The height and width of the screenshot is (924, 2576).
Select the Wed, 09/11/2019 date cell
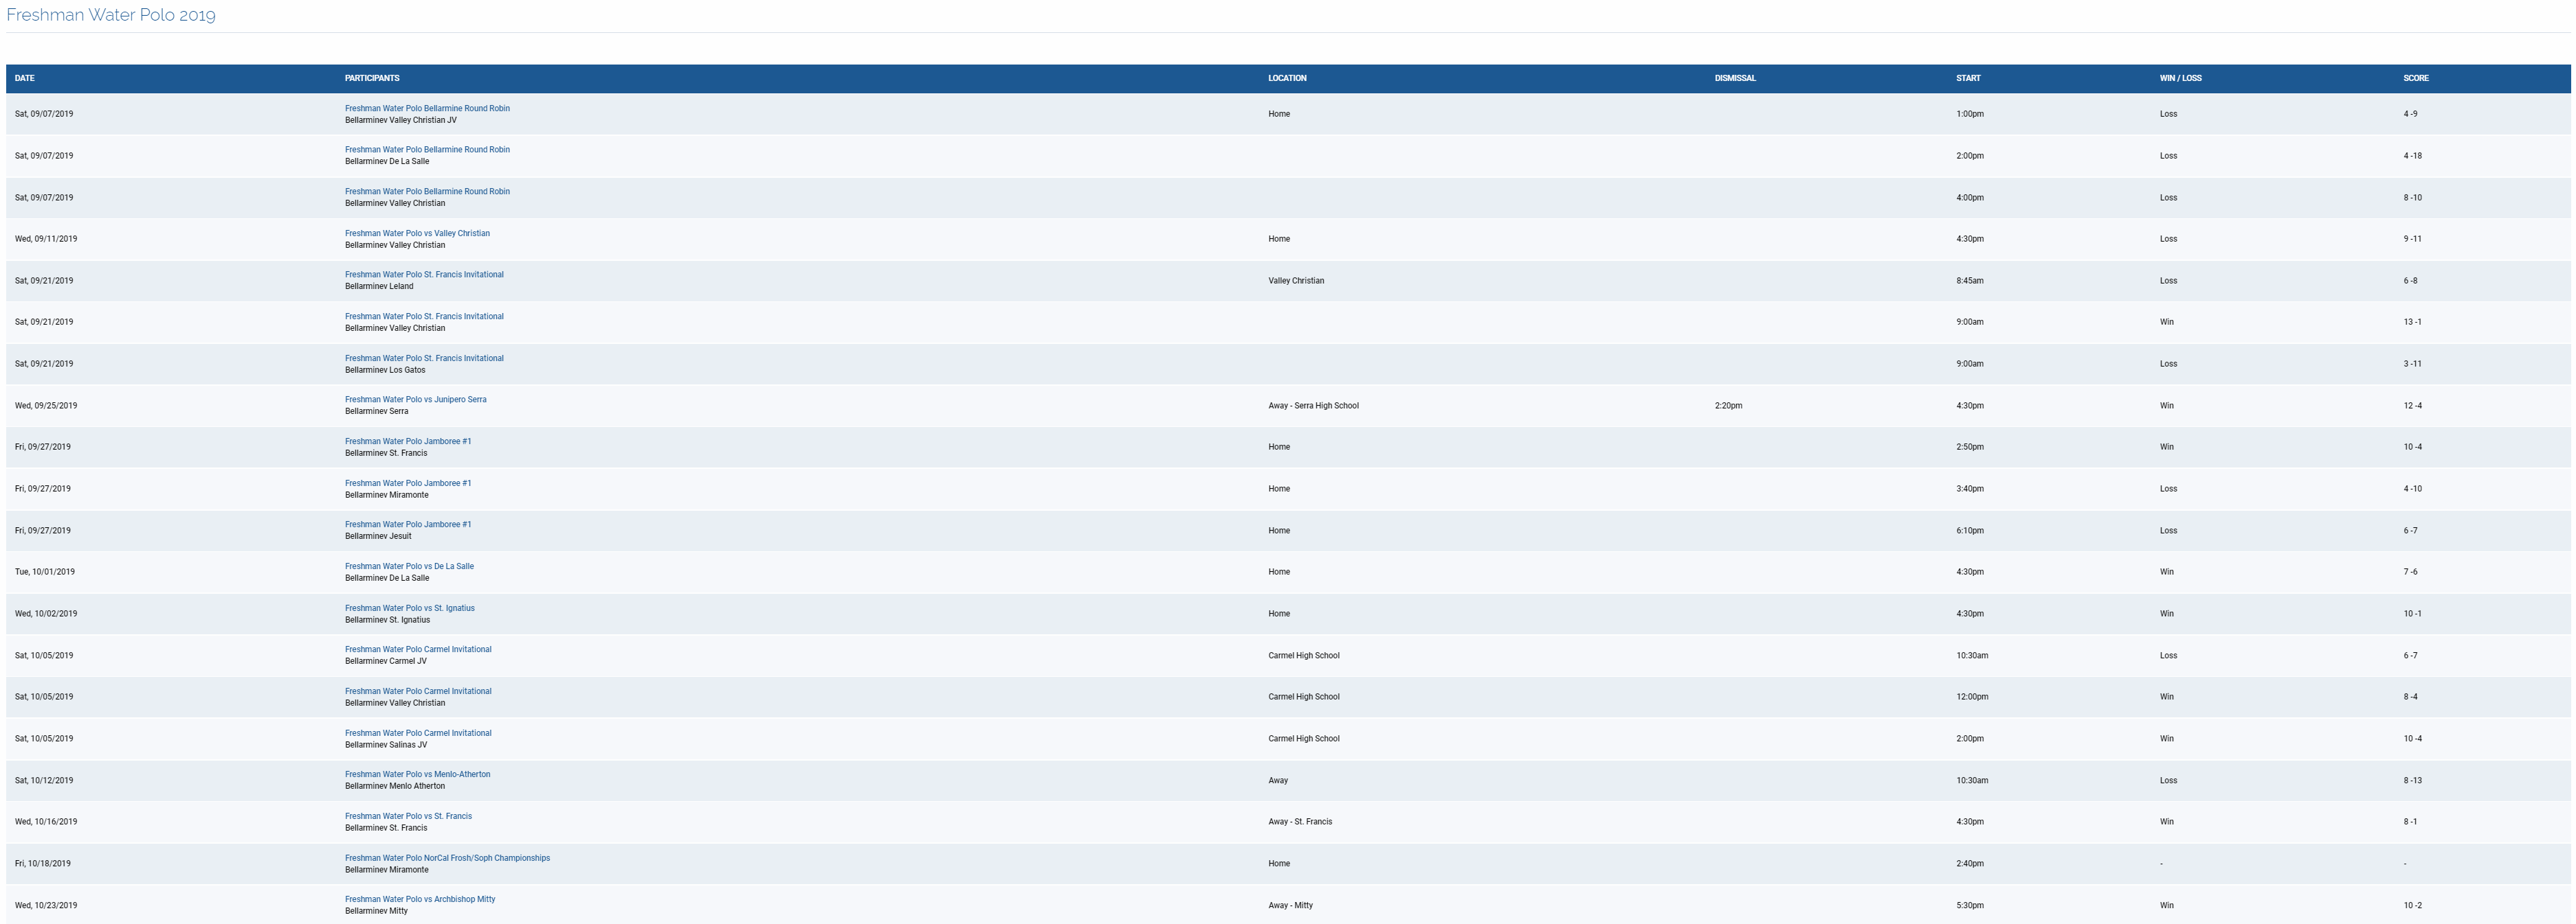46,239
